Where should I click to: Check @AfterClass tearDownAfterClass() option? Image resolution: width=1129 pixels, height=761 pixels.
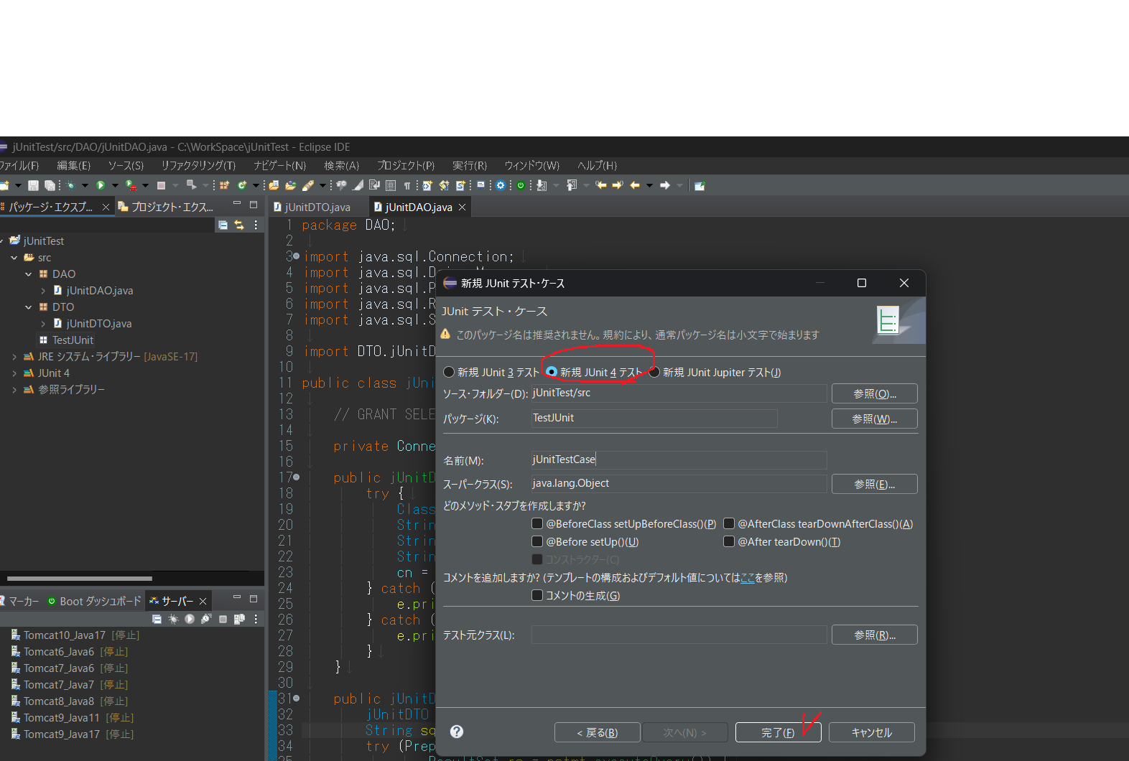tap(729, 523)
